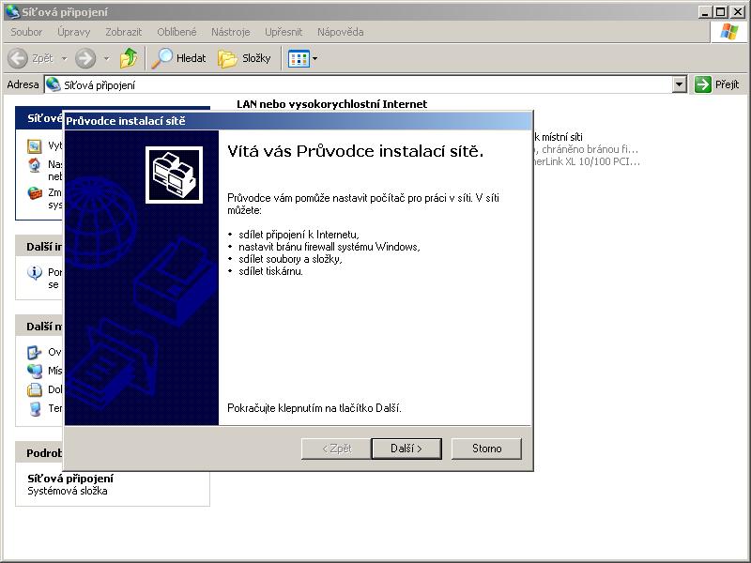Screen dimensions: 751x563
Task: Open the Zobrazit views dropdown button
Action: coord(302,58)
